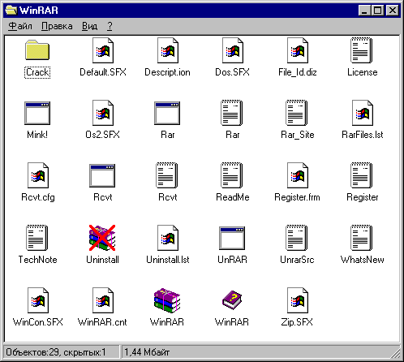The width and height of the screenshot is (404, 362).
Task: Select the Rcvt program with window icon
Action: 102,175
